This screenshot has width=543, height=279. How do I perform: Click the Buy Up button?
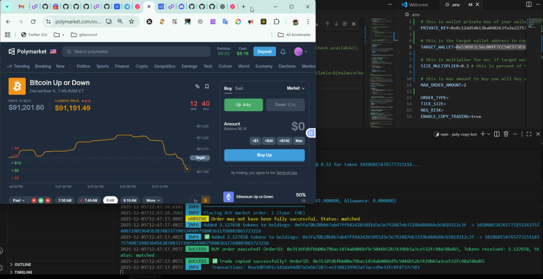click(264, 155)
